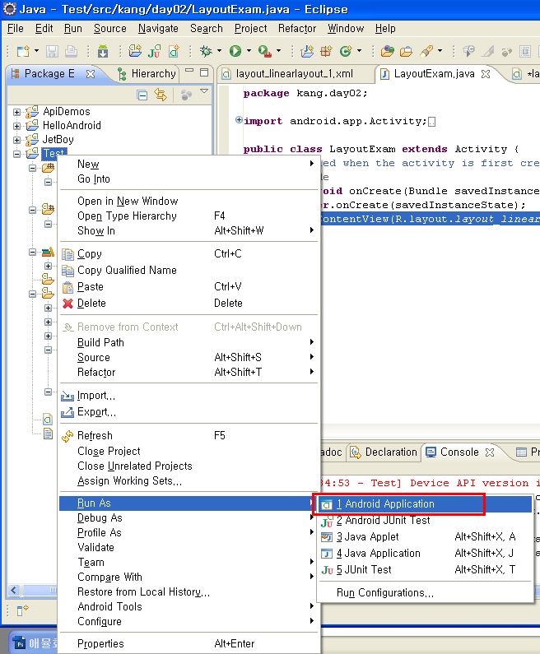Open Properties from context menu

(x=189, y=643)
